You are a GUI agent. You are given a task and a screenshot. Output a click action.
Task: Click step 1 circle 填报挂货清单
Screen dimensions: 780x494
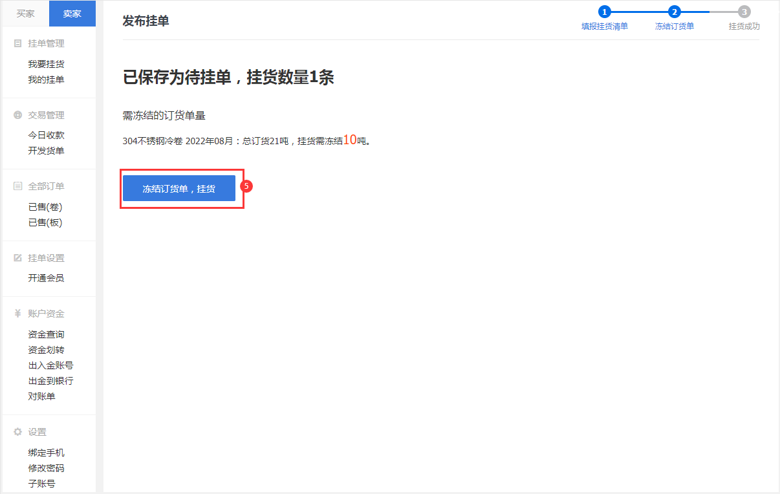605,12
